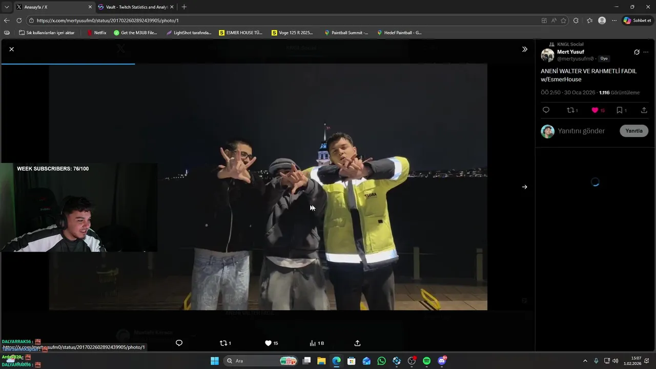Open a new browser tab
Image resolution: width=656 pixels, height=369 pixels.
tap(184, 7)
